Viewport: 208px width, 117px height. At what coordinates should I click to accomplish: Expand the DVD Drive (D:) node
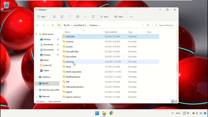tap(36, 90)
